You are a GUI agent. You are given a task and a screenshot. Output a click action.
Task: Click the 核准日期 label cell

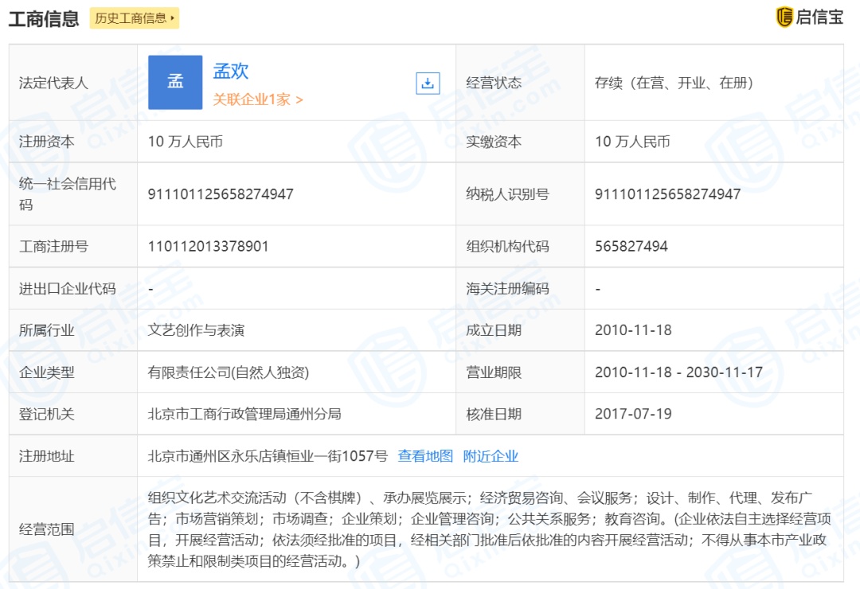pos(520,414)
